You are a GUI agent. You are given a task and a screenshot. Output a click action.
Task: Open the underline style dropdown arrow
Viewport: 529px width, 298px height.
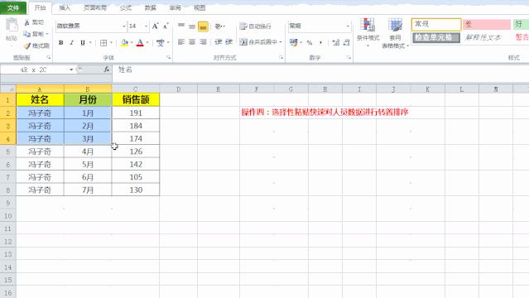90,43
